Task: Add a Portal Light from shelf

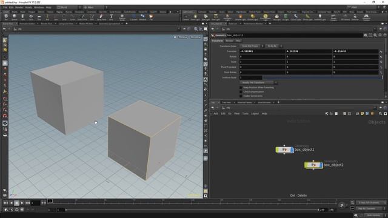Action: pyautogui.click(x=307, y=17)
